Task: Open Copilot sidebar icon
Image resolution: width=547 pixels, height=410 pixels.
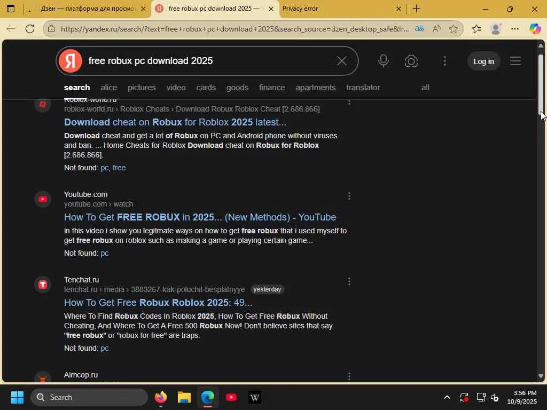Action: (x=535, y=29)
